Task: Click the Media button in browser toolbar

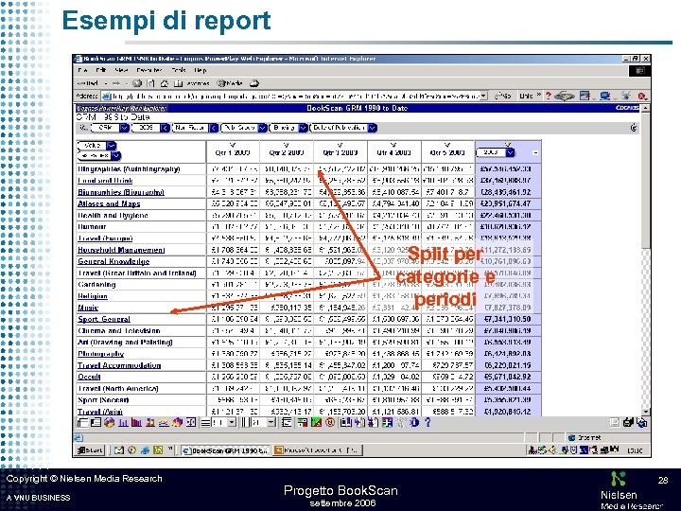Action: [x=230, y=83]
